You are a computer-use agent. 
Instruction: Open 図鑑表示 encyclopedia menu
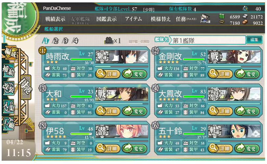coord(106,19)
